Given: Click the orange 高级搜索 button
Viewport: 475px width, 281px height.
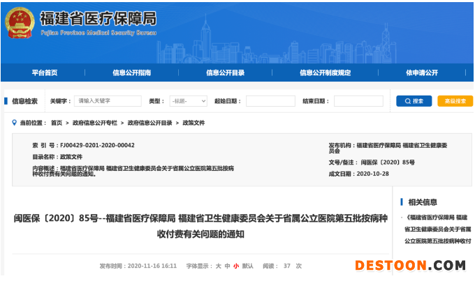Looking at the screenshot, I should (455, 101).
